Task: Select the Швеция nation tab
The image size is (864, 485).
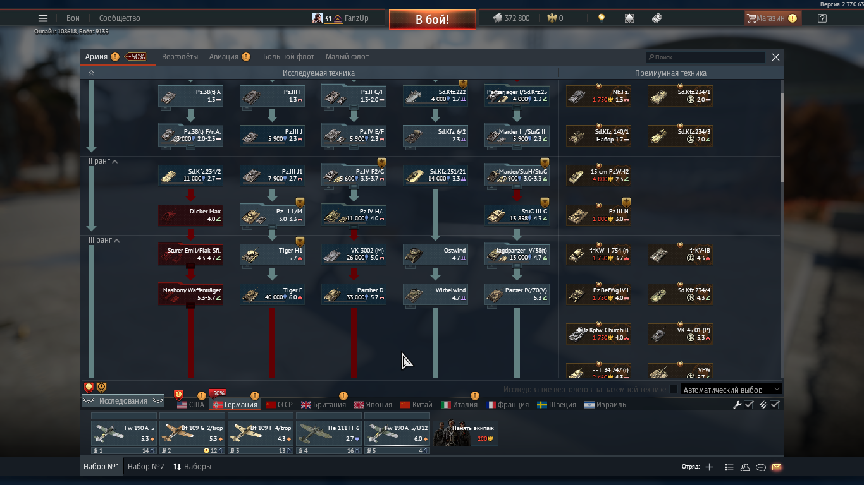Action: (x=557, y=405)
